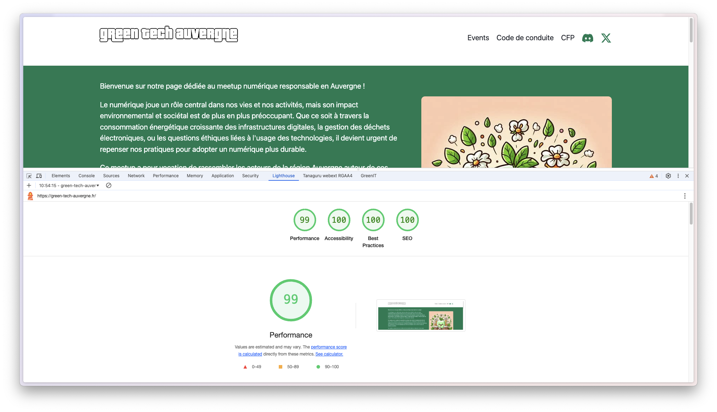
Task: Switch to the Network tab
Action: (x=136, y=176)
